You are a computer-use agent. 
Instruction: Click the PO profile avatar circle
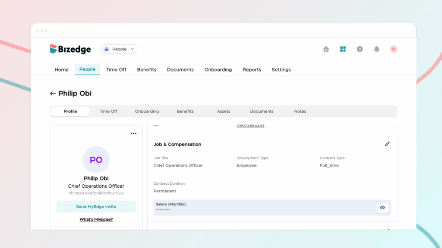[x=96, y=160]
